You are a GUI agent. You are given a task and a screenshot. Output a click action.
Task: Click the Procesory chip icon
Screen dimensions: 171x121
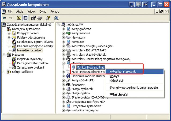[x=68, y=85]
